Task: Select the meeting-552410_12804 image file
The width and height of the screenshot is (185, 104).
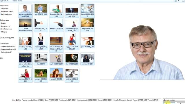Action: coord(41,41)
